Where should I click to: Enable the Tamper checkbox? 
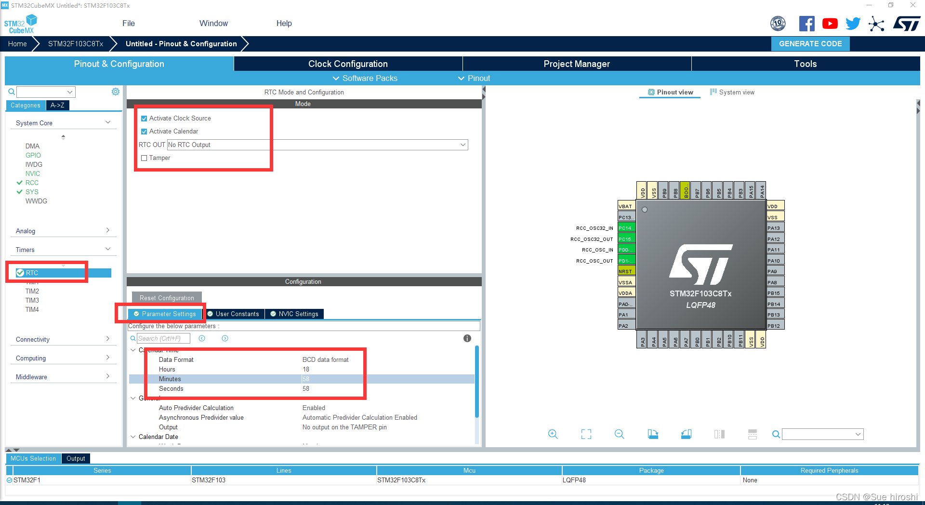[144, 158]
